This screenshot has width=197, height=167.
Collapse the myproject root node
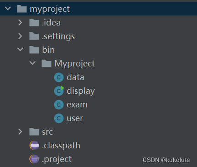[x=8, y=8]
